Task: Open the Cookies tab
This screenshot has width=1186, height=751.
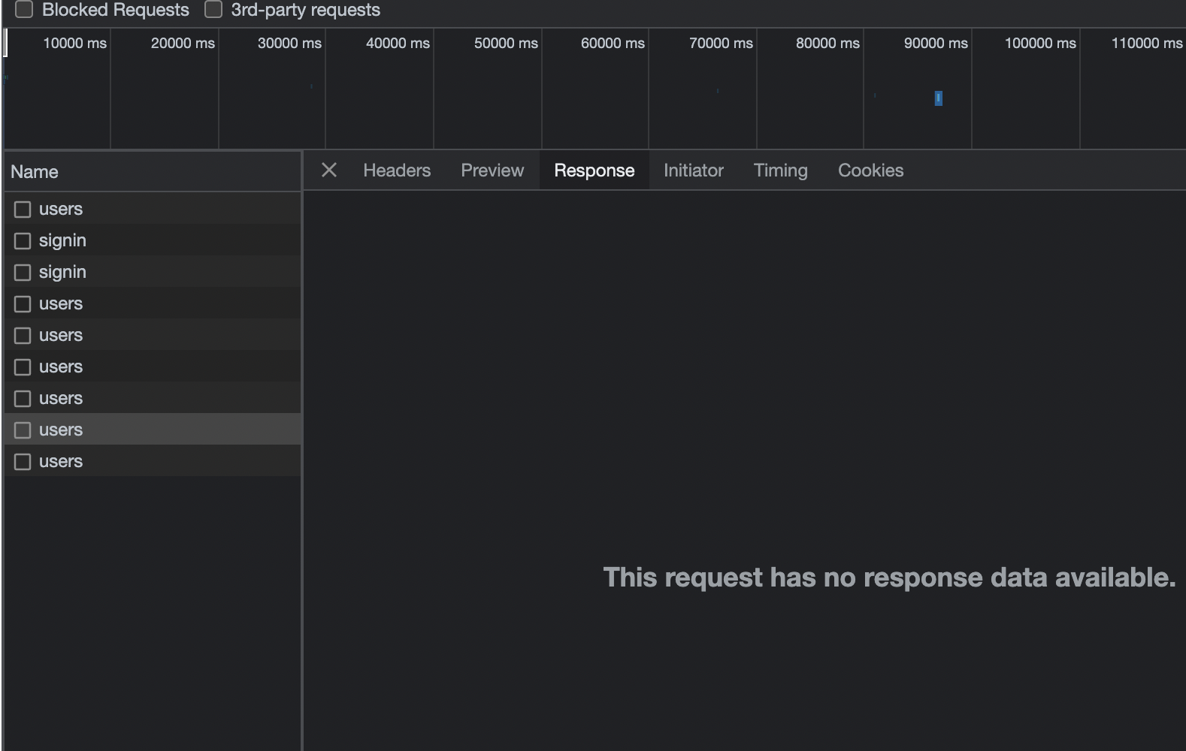Action: pyautogui.click(x=871, y=170)
